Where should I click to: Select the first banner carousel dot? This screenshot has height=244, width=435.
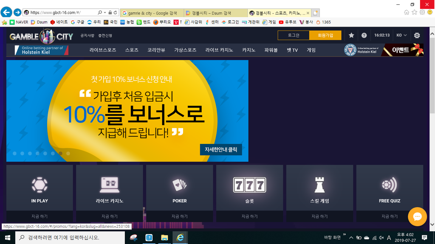click(x=14, y=153)
